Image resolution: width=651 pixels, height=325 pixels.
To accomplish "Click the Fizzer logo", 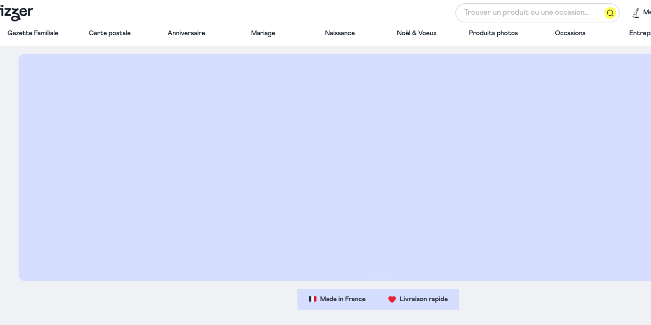I will pos(16,13).
